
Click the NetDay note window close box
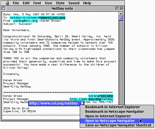pos(3,8)
